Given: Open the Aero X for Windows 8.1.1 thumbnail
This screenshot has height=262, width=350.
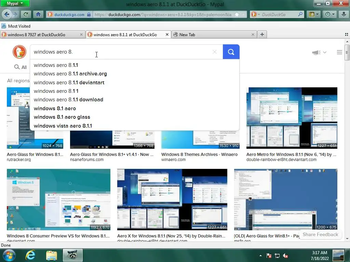Looking at the screenshot, I should click(x=172, y=199).
